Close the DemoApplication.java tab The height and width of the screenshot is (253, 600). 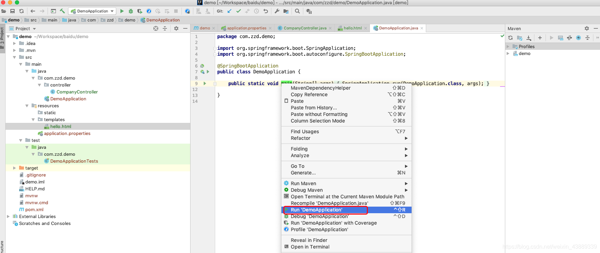[x=422, y=28]
